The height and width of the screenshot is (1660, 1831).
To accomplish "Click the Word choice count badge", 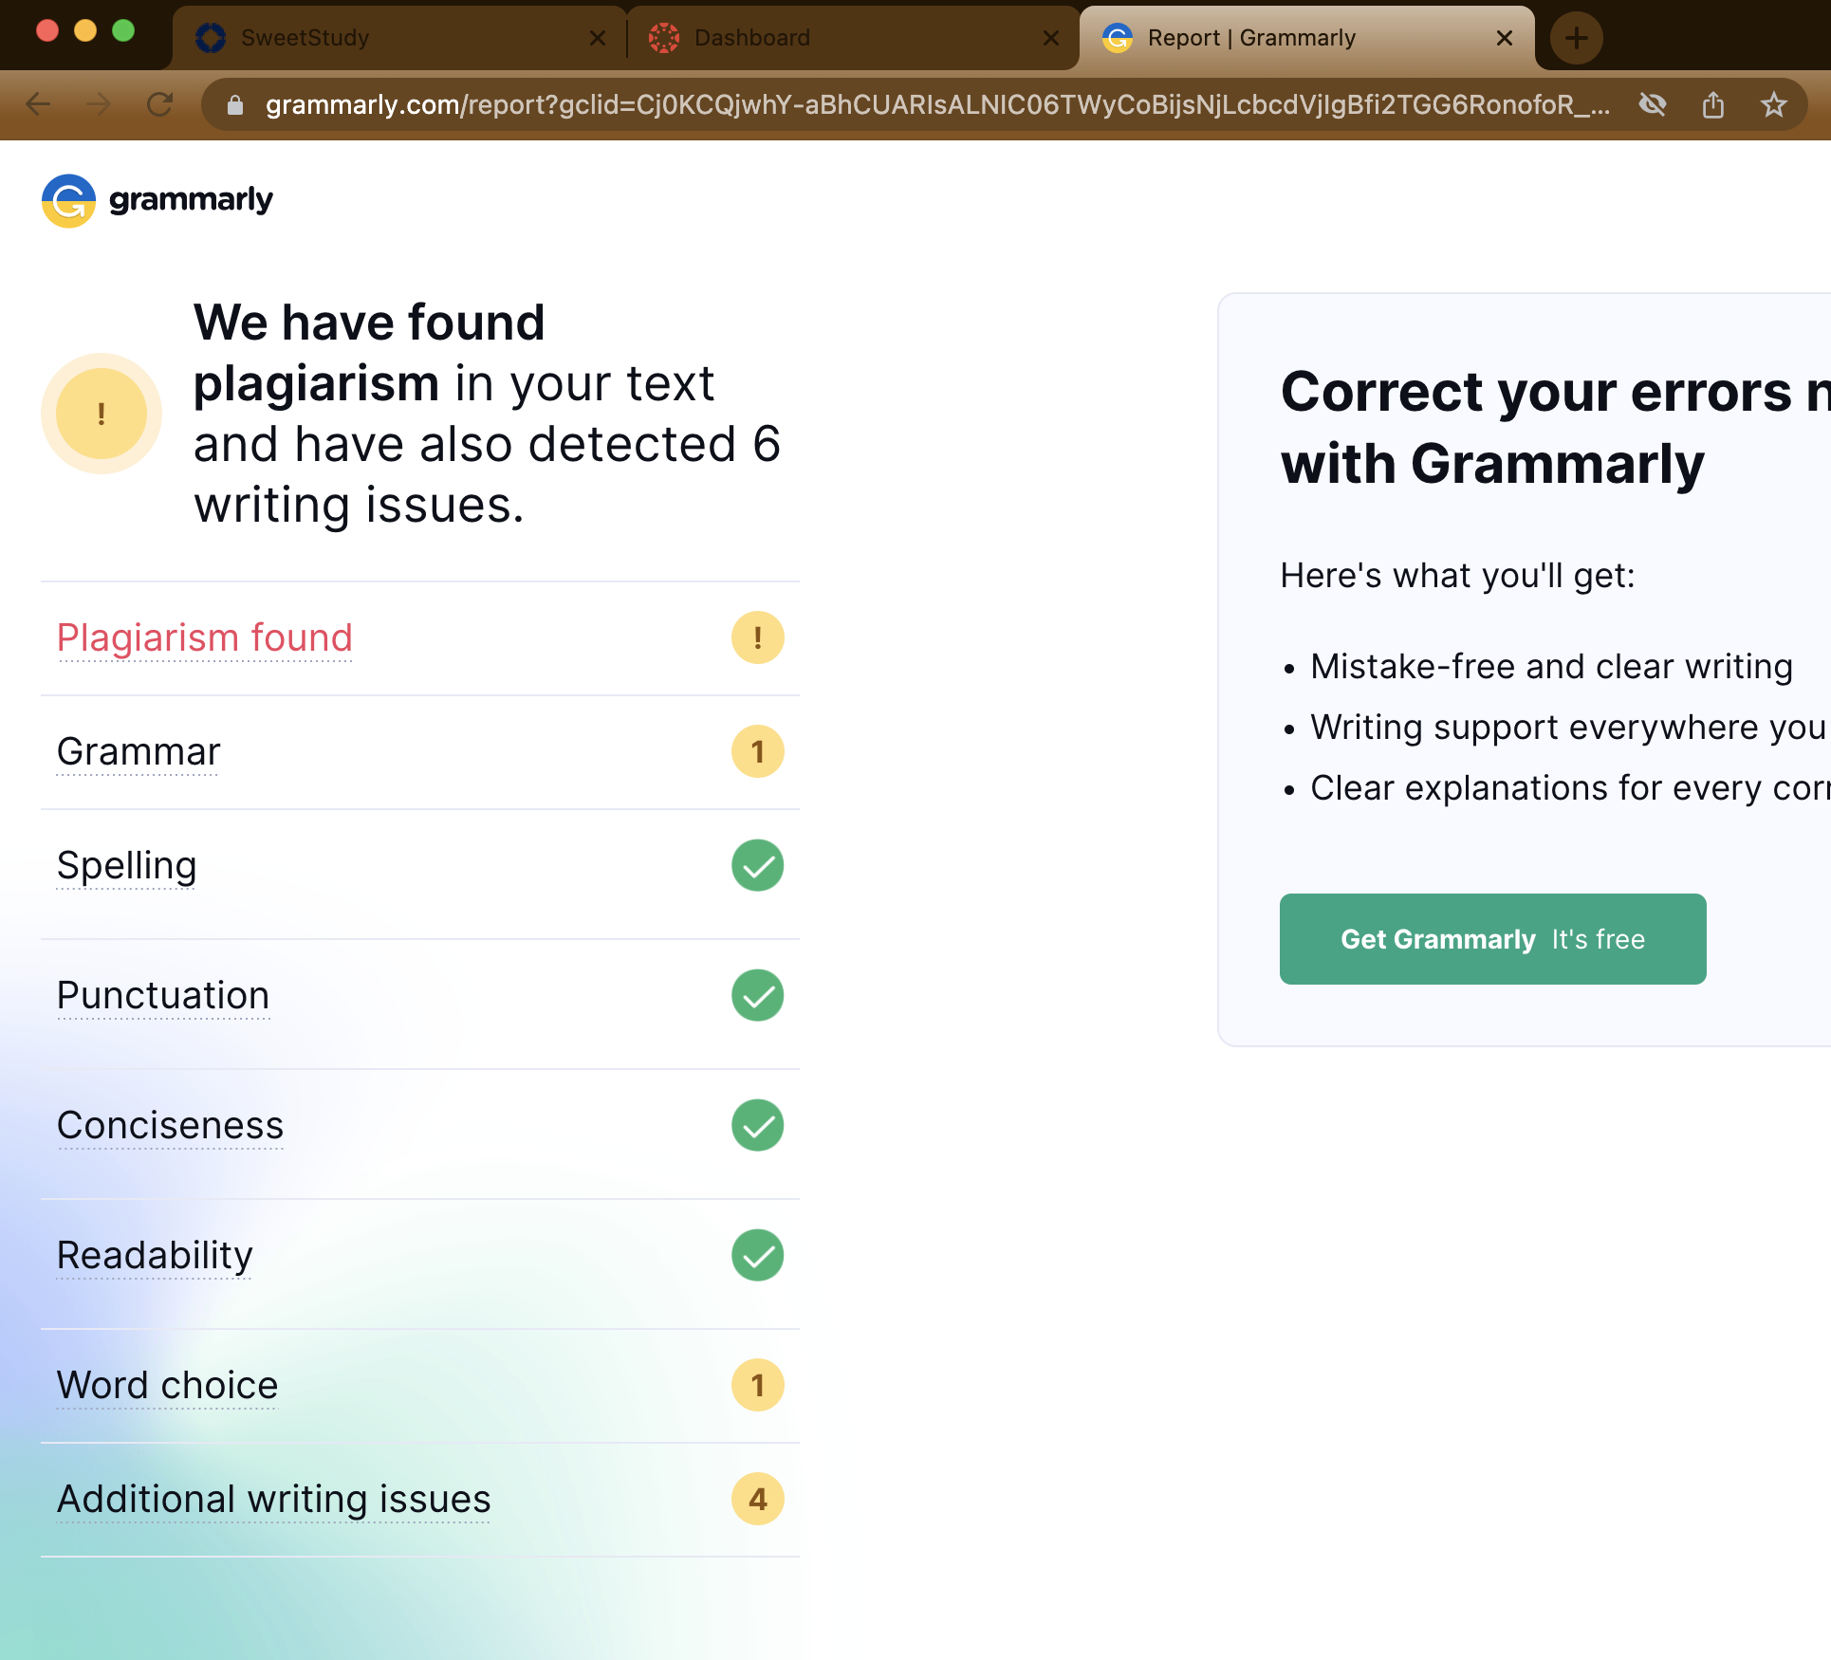I will [757, 1385].
